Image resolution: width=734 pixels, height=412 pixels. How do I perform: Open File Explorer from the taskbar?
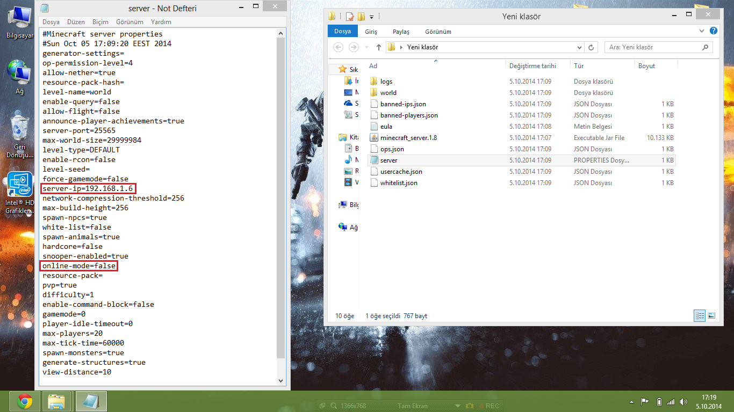click(56, 401)
